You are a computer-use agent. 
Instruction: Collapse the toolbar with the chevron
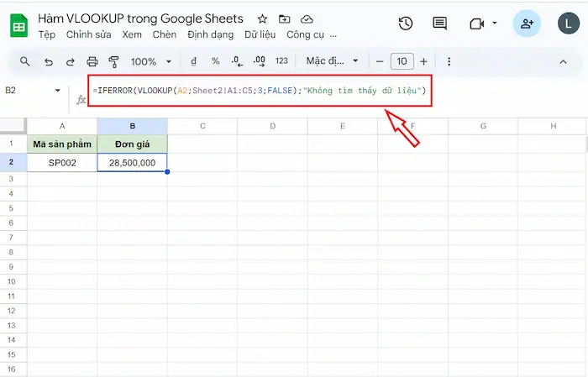[x=564, y=61]
